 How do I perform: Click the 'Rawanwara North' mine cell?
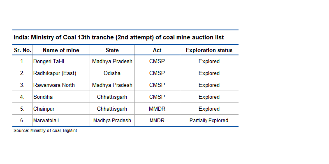point(53,85)
